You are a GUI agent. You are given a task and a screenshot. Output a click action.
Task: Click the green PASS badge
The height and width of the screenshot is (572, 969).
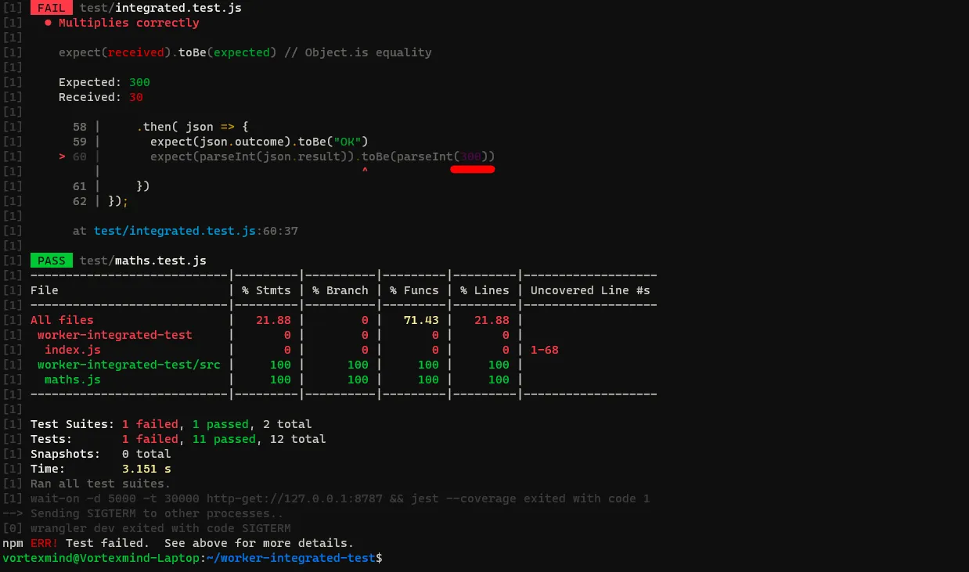[52, 261]
